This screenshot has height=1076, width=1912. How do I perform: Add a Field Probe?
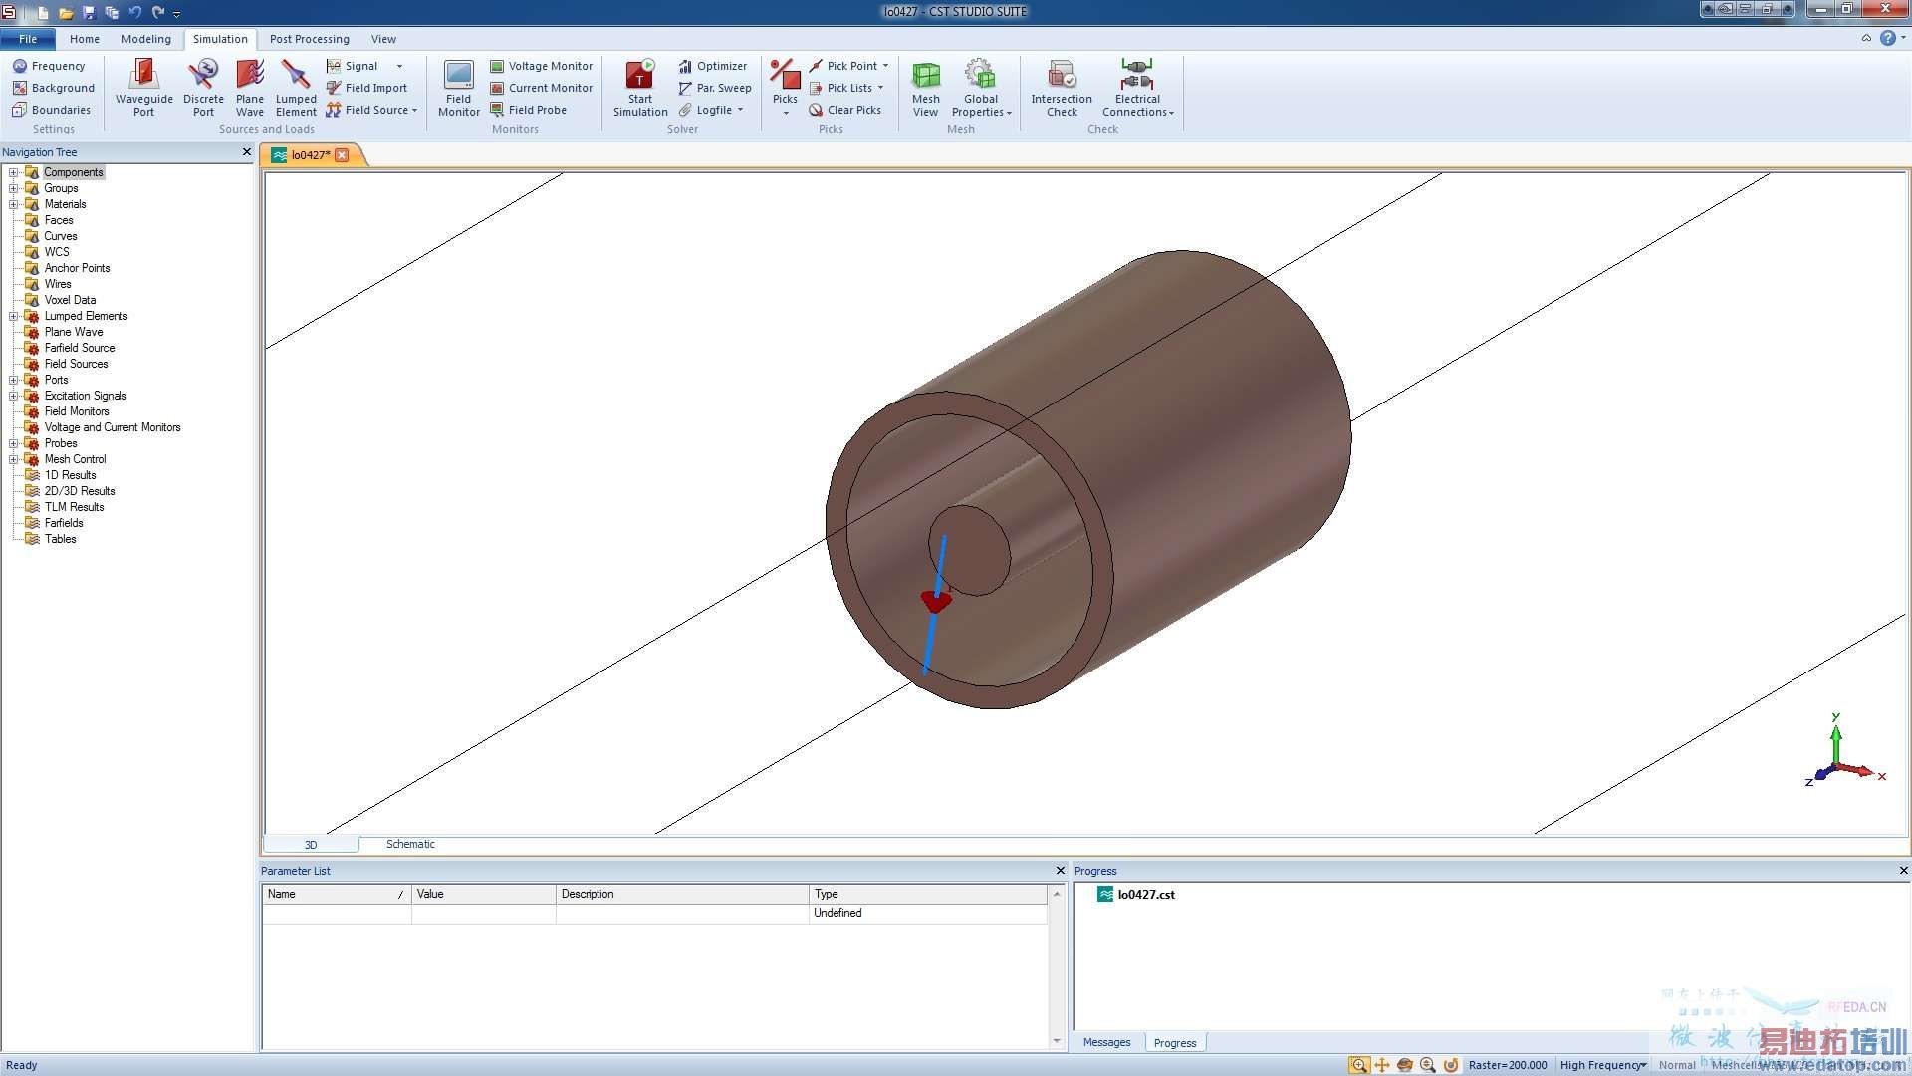point(528,110)
